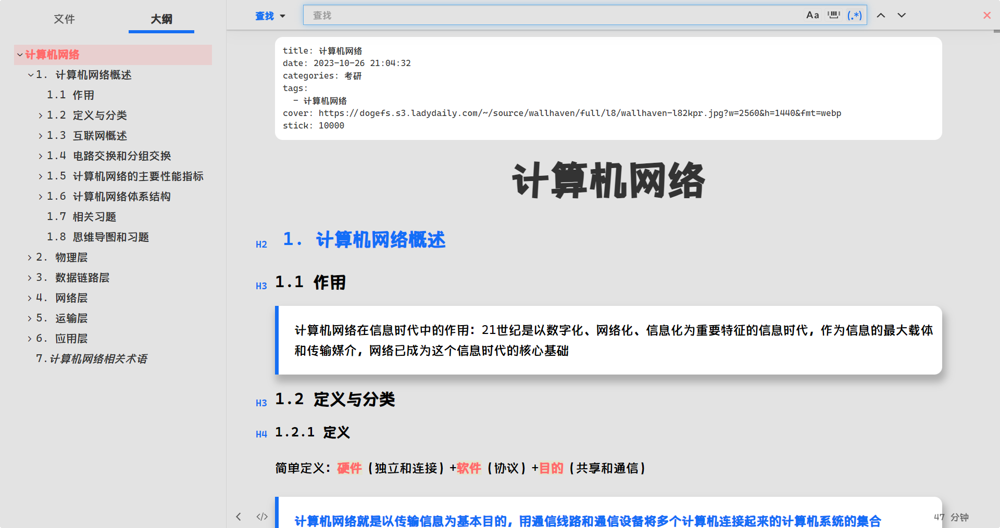Click the vertical scrollbar thumb at top right
Viewport: 1000px width, 528px height.
[996, 31]
